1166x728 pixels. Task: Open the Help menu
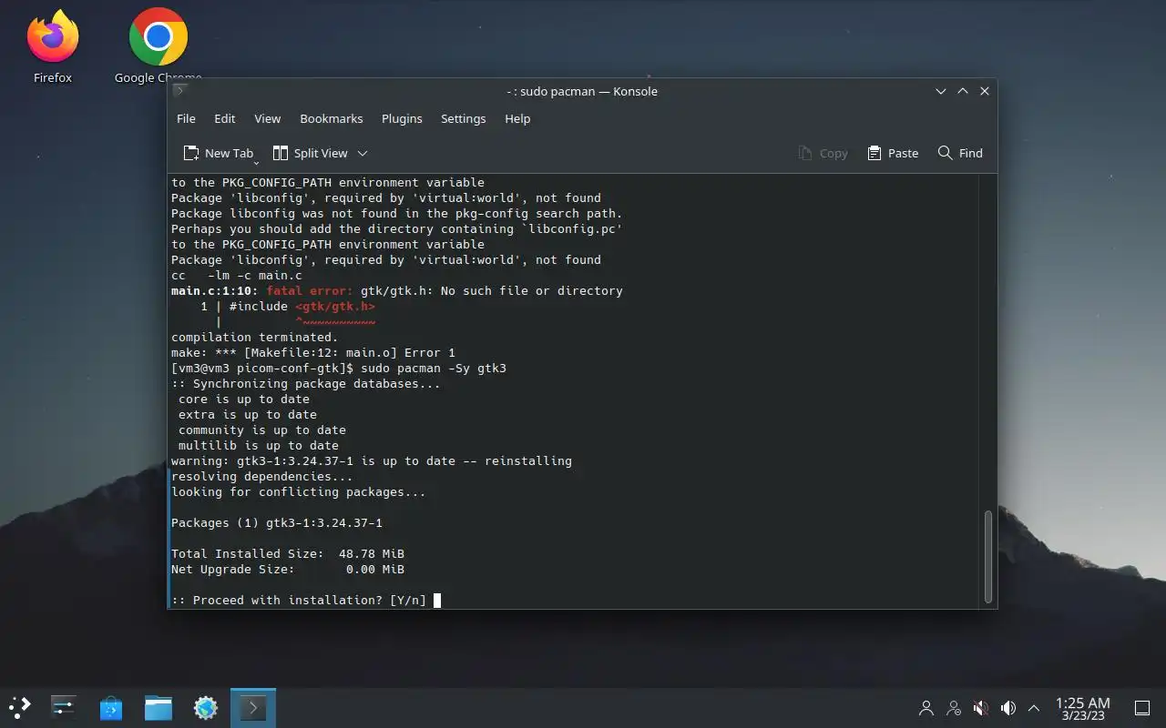[x=517, y=118]
